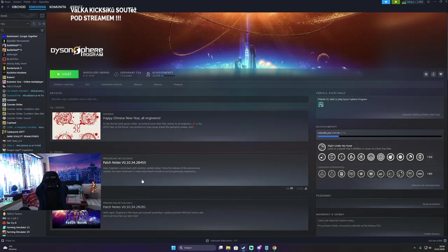448x252 pixels.
Task: Open the KOMUNITA section
Action: click(58, 7)
